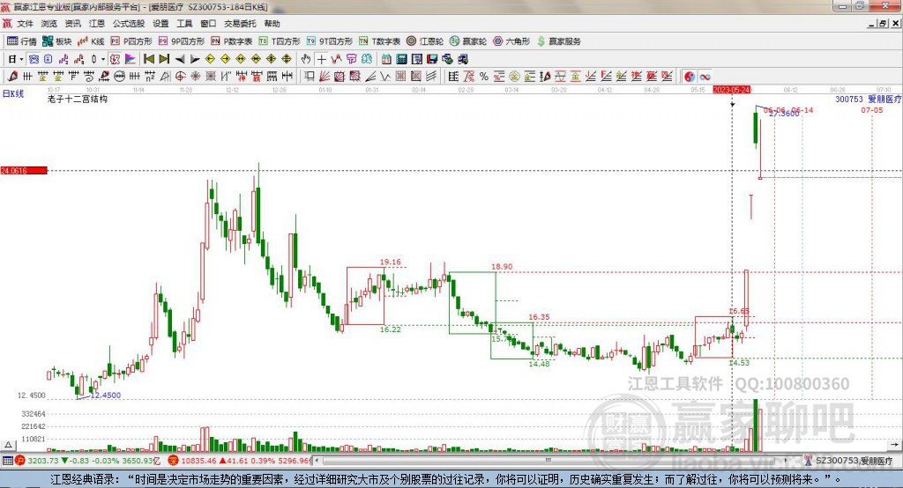Restore the inner chart window
903x488 pixels.
[x=883, y=24]
